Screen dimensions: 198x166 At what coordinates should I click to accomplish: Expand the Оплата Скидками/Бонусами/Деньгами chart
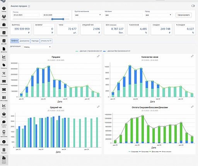tap(192, 107)
